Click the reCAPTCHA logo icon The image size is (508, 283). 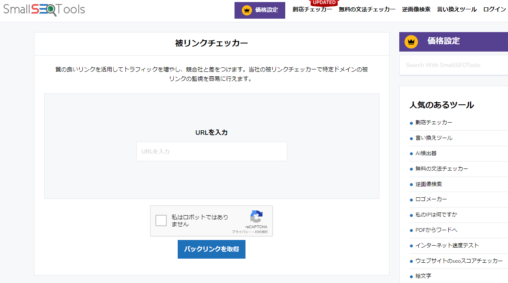[256, 217]
